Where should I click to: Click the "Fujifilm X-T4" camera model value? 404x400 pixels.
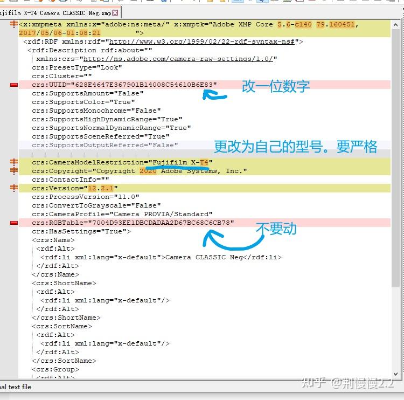(180, 162)
